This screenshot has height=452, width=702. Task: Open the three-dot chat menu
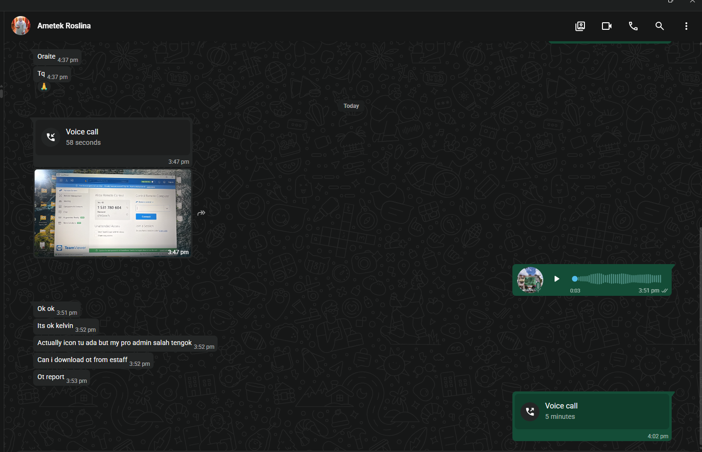click(x=686, y=26)
